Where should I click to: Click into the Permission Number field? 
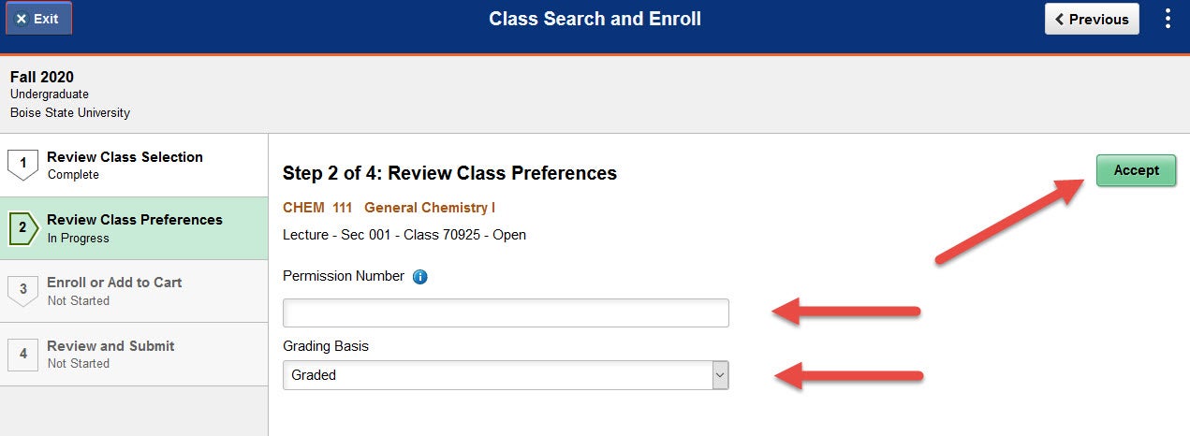pos(506,313)
